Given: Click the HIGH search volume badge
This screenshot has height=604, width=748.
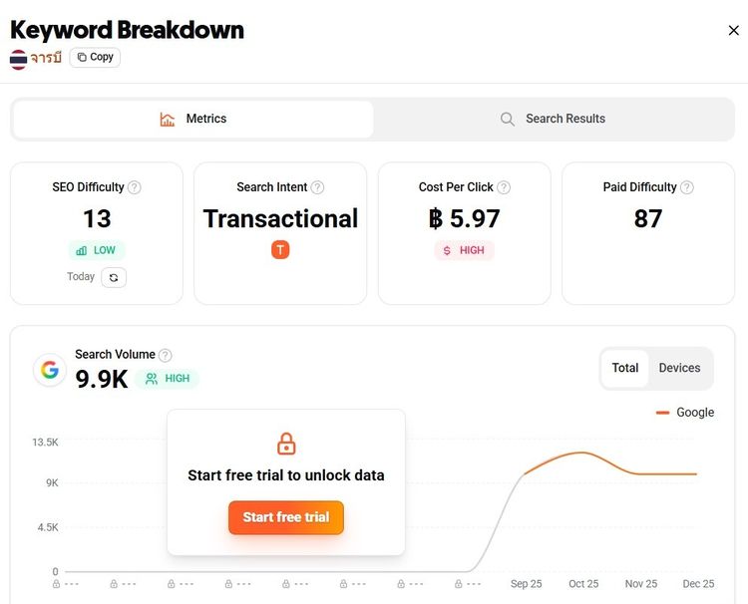Looking at the screenshot, I should (168, 379).
